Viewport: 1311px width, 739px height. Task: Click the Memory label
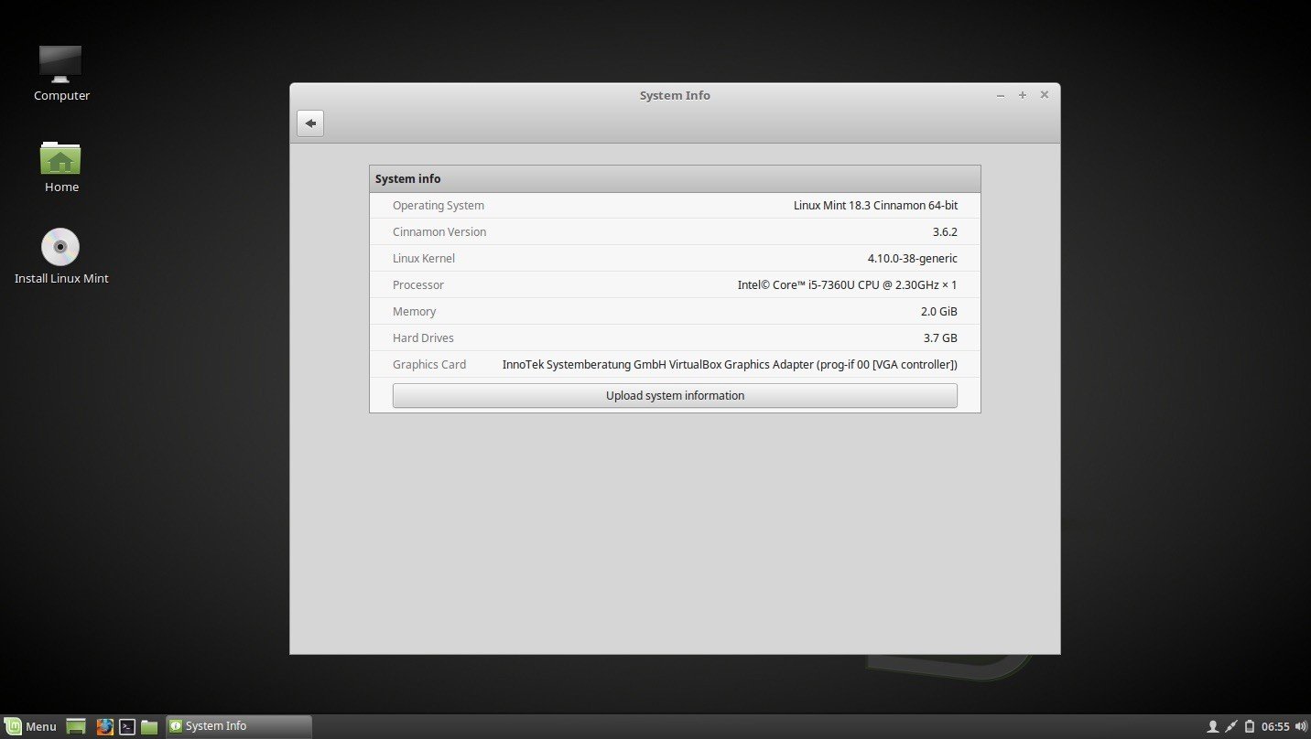point(415,312)
